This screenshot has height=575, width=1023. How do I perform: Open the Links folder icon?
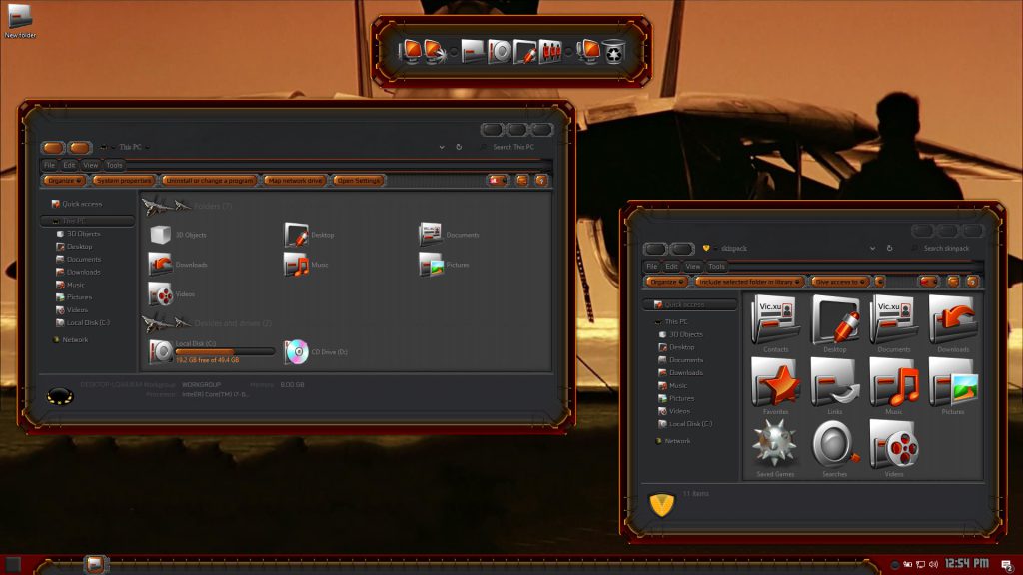coord(834,382)
